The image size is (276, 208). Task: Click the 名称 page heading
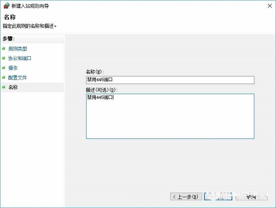tap(9, 17)
